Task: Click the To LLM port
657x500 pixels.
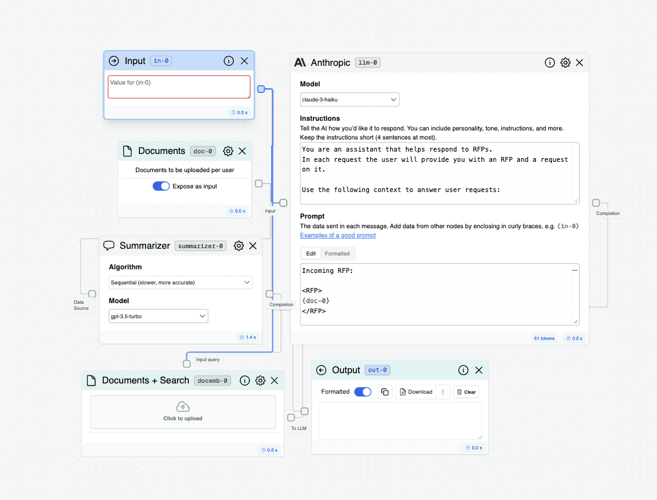Action: pos(291,417)
